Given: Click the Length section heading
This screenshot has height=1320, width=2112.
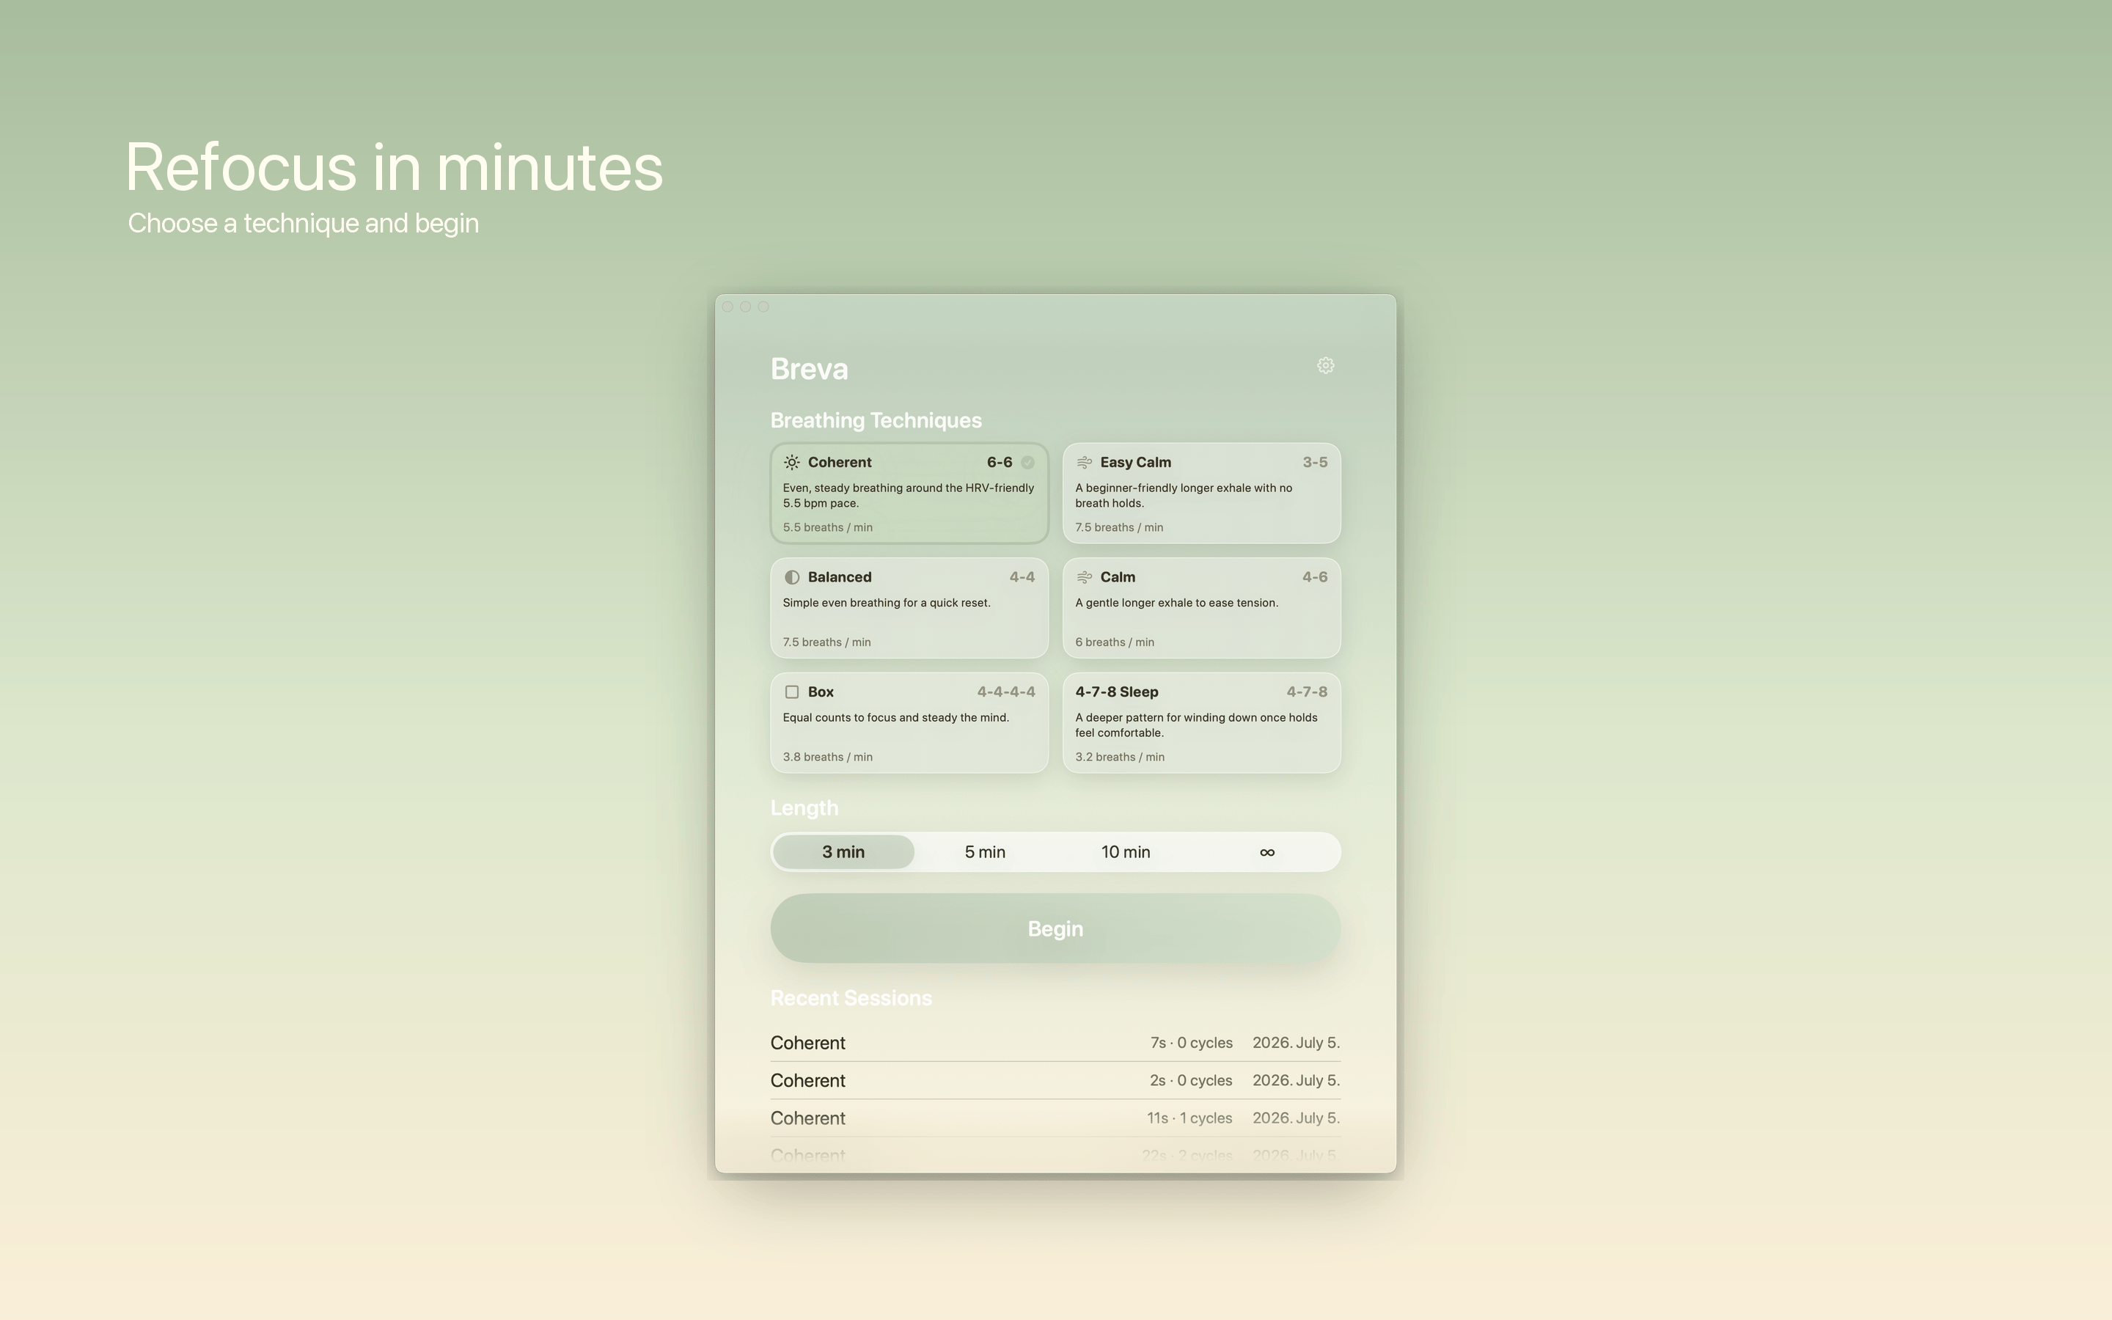Looking at the screenshot, I should pyautogui.click(x=804, y=808).
